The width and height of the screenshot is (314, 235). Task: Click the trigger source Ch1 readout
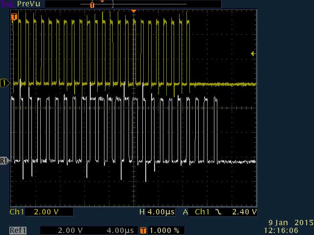click(x=203, y=212)
